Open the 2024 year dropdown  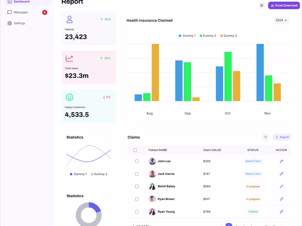(282, 20)
